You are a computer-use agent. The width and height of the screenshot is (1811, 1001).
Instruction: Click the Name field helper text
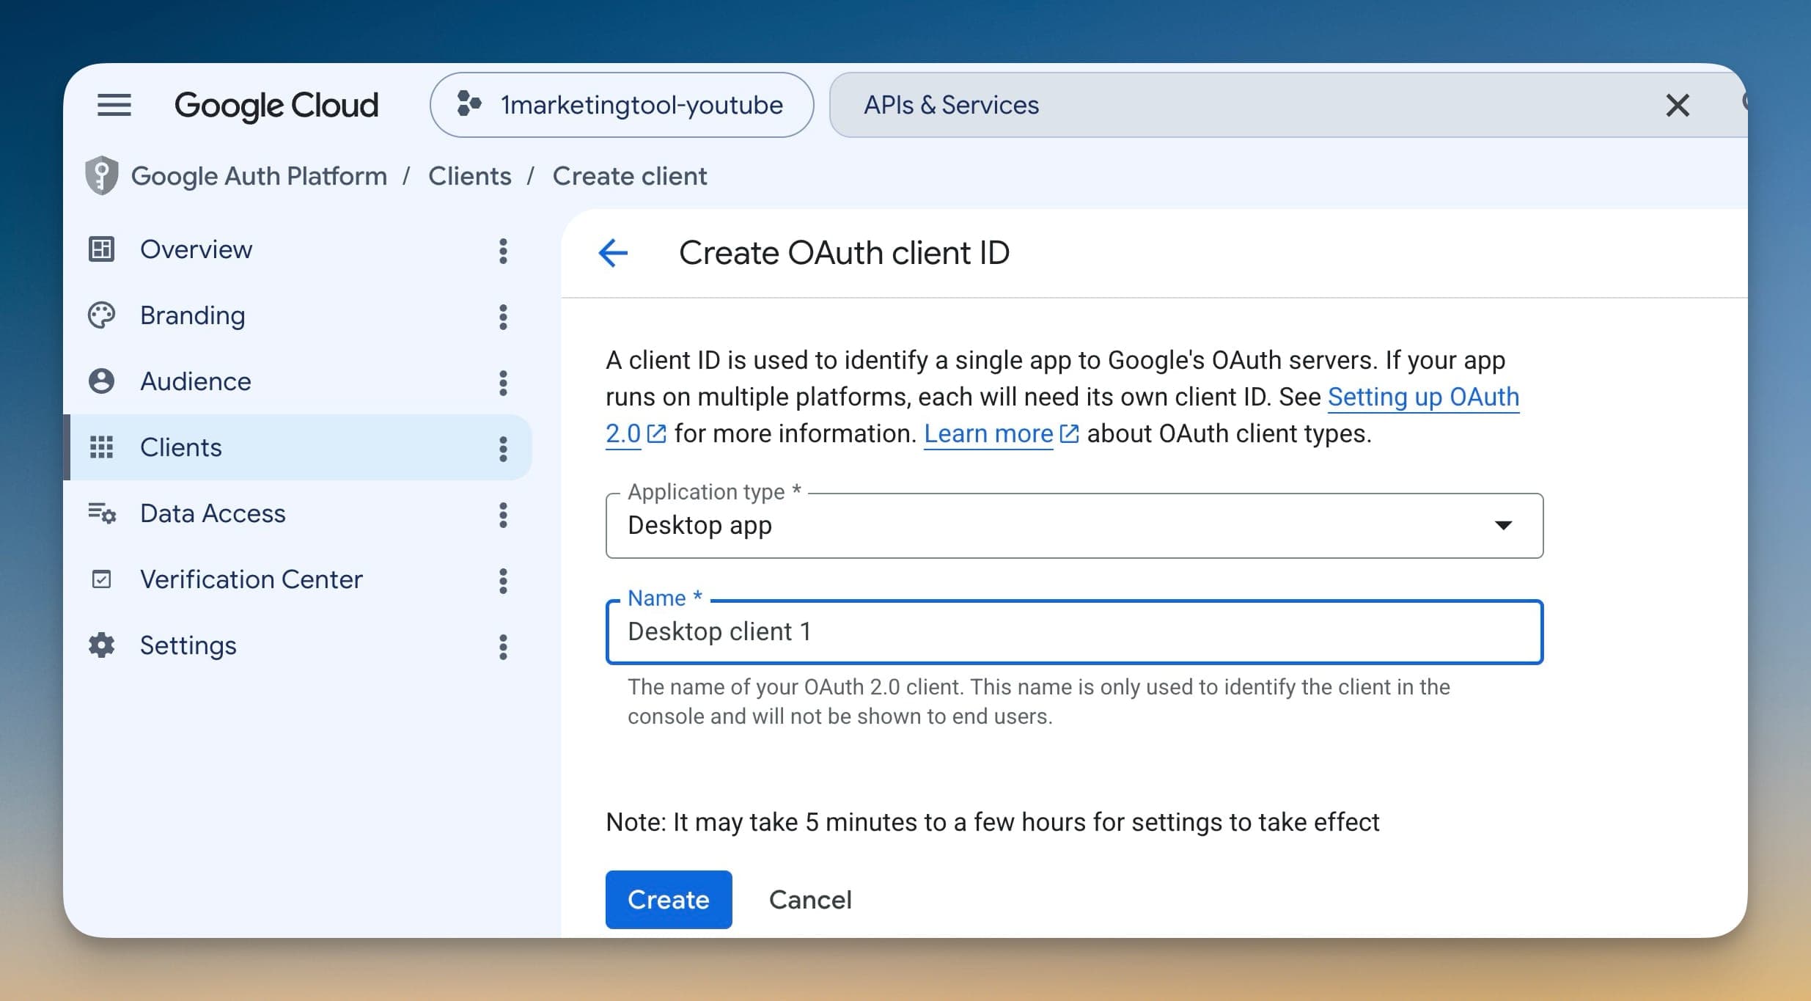tap(1039, 702)
